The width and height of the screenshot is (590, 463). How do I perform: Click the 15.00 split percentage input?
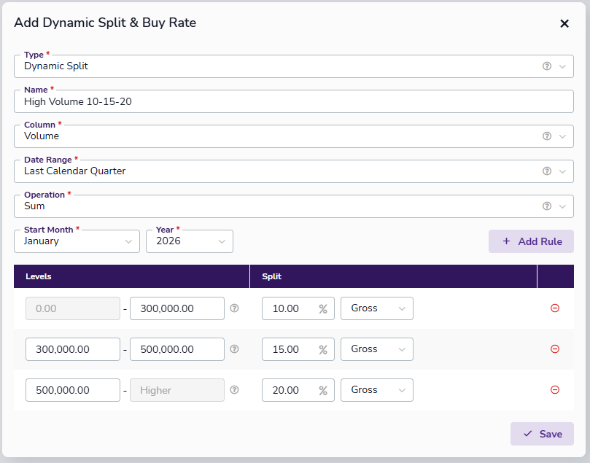coord(290,349)
